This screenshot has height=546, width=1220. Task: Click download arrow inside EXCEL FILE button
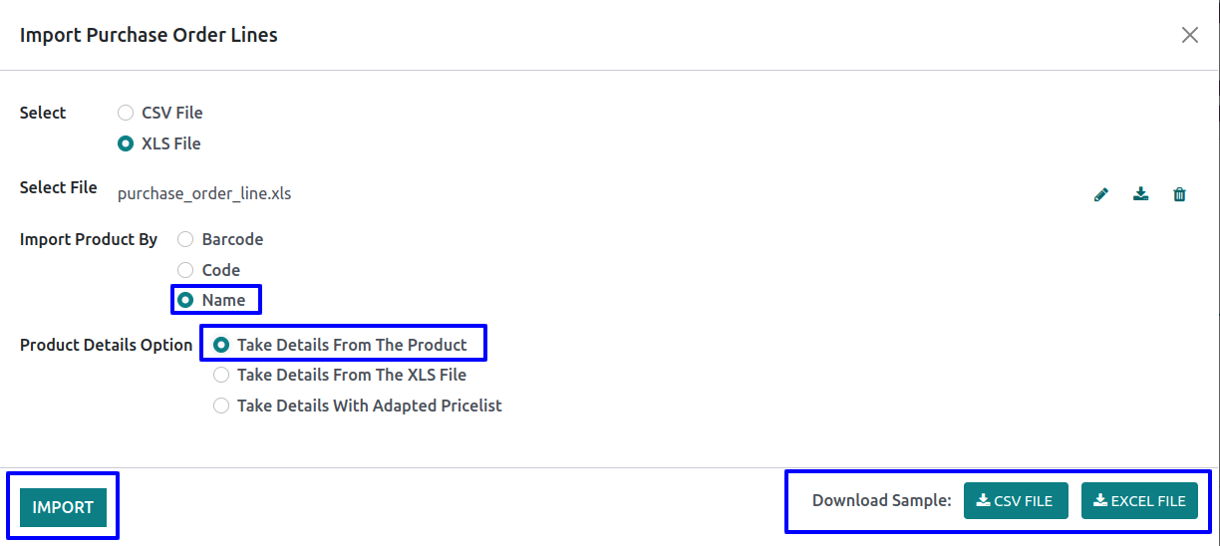coord(1100,500)
